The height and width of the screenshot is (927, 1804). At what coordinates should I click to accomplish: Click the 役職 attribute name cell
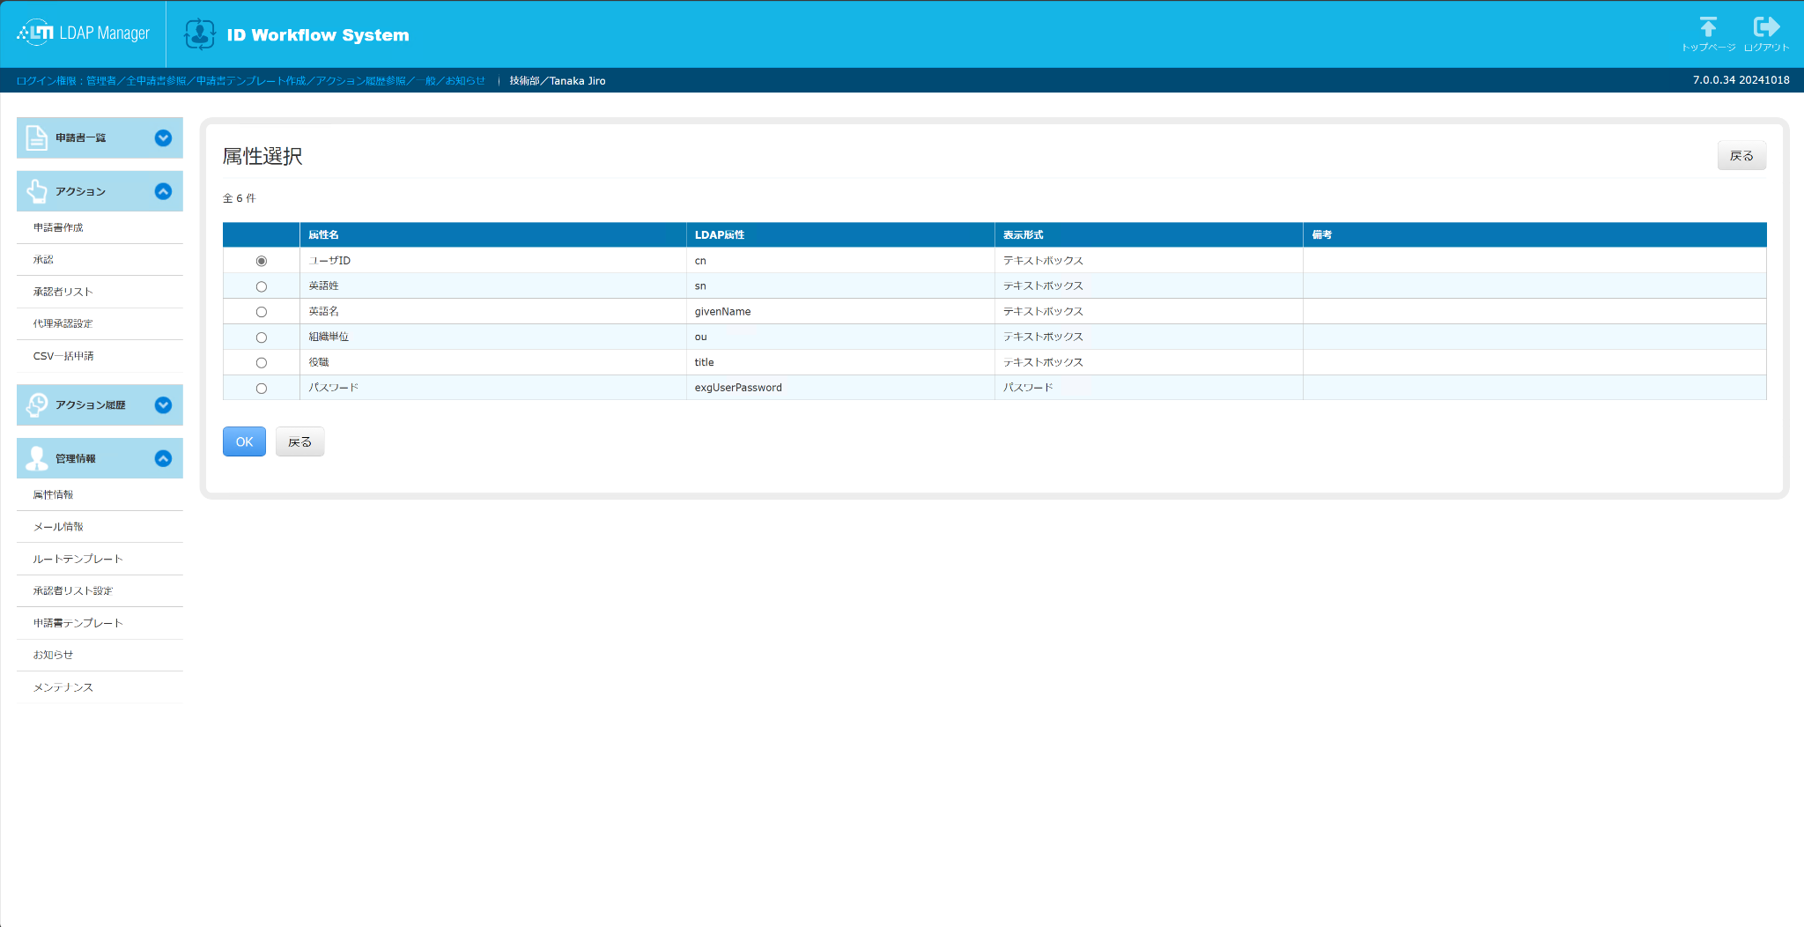click(492, 363)
